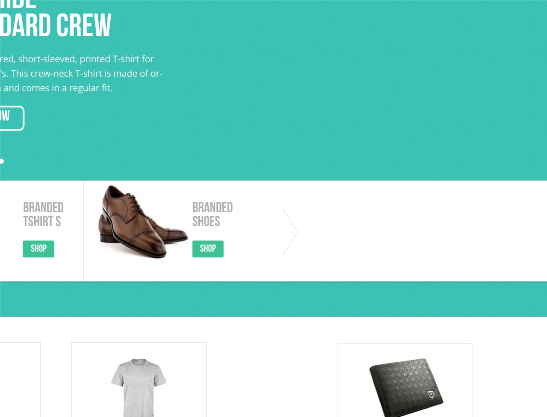Open the black wallet product card
The height and width of the screenshot is (417, 547).
[x=405, y=380]
